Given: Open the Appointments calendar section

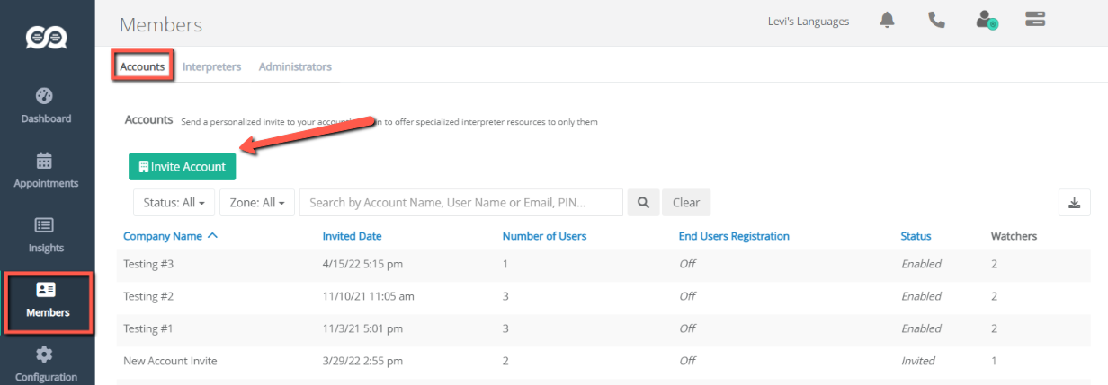Looking at the screenshot, I should pos(47,171).
